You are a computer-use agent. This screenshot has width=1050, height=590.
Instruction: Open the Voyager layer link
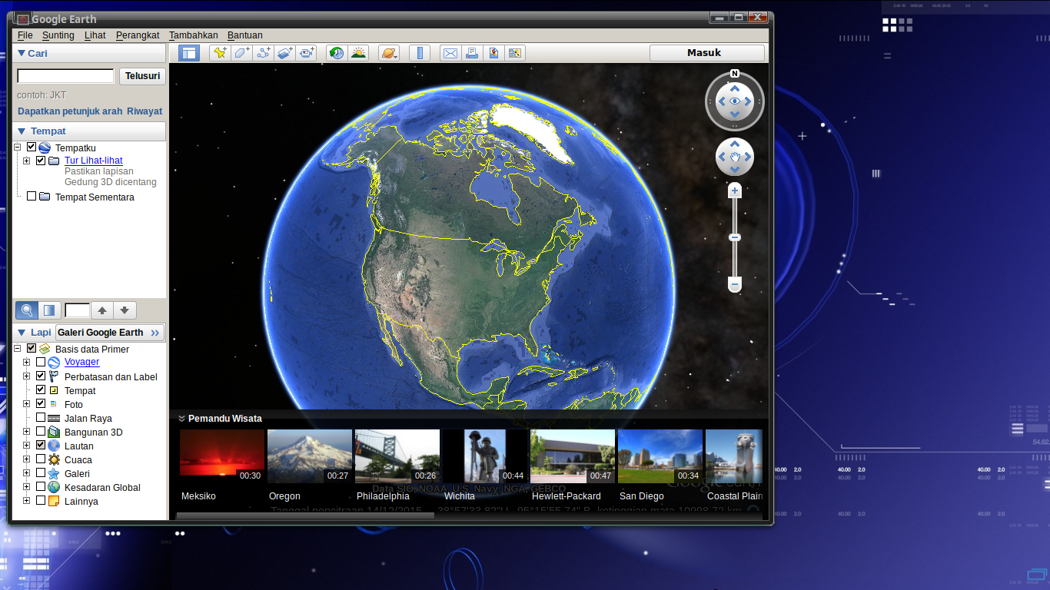81,362
